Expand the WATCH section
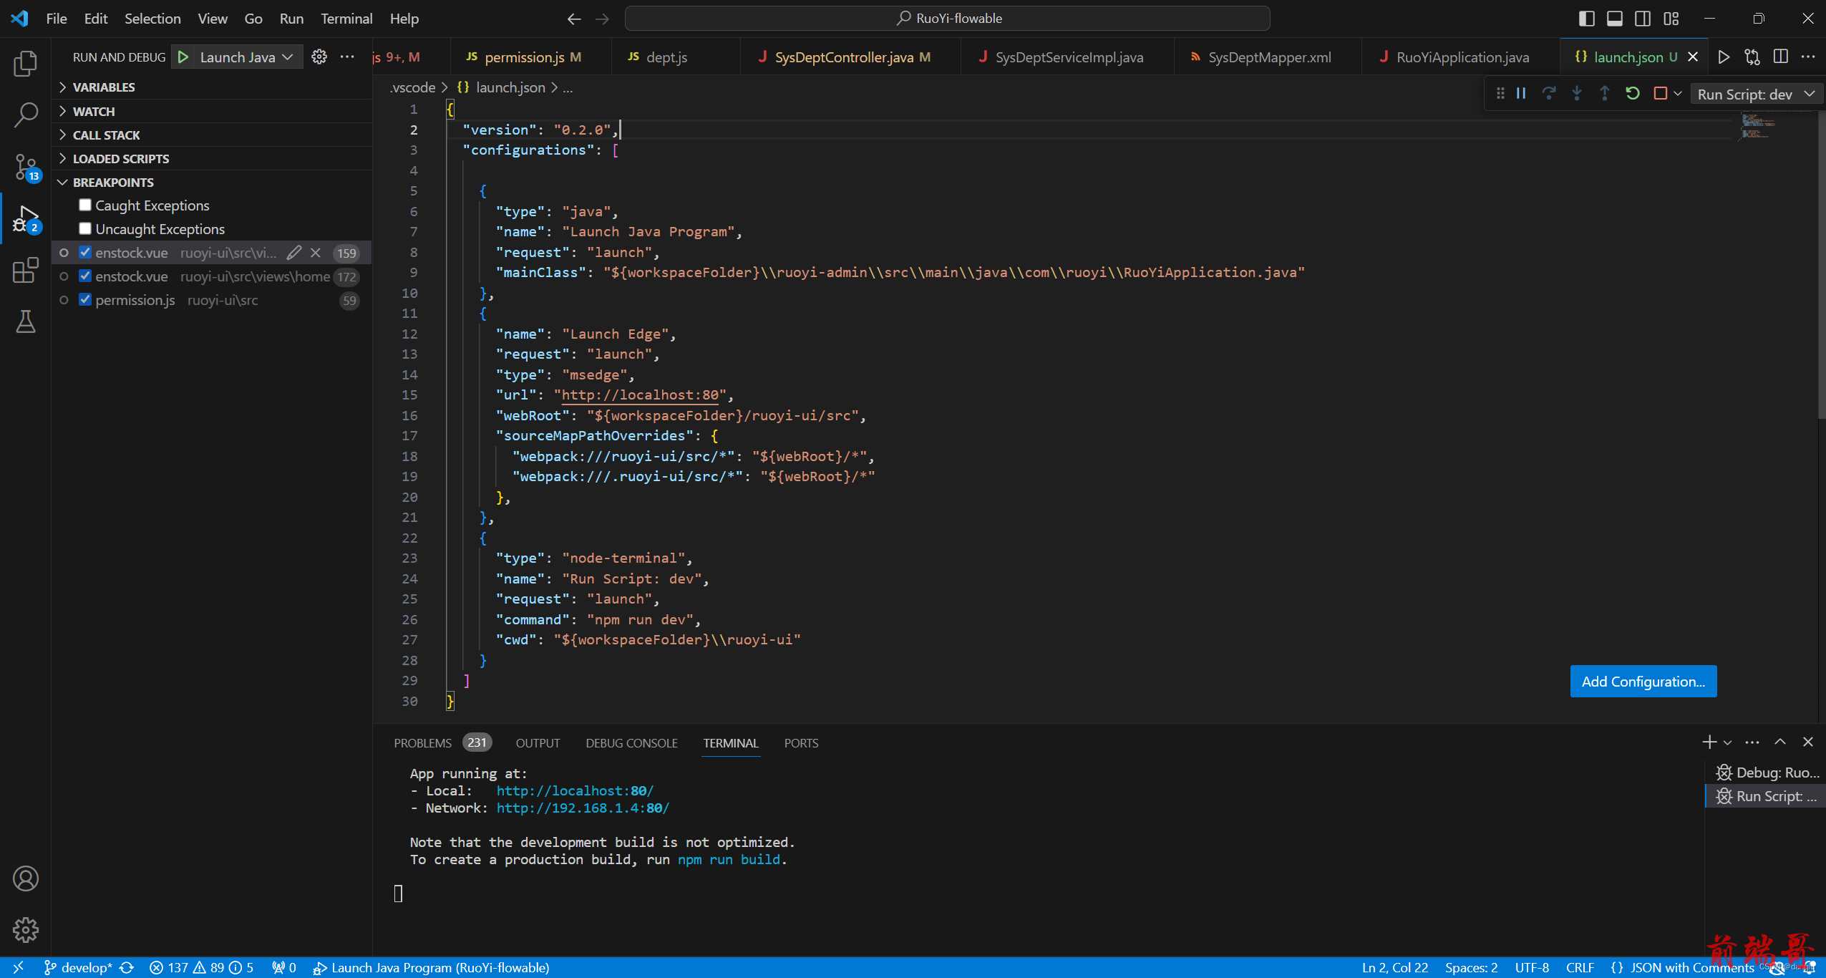 pyautogui.click(x=212, y=111)
